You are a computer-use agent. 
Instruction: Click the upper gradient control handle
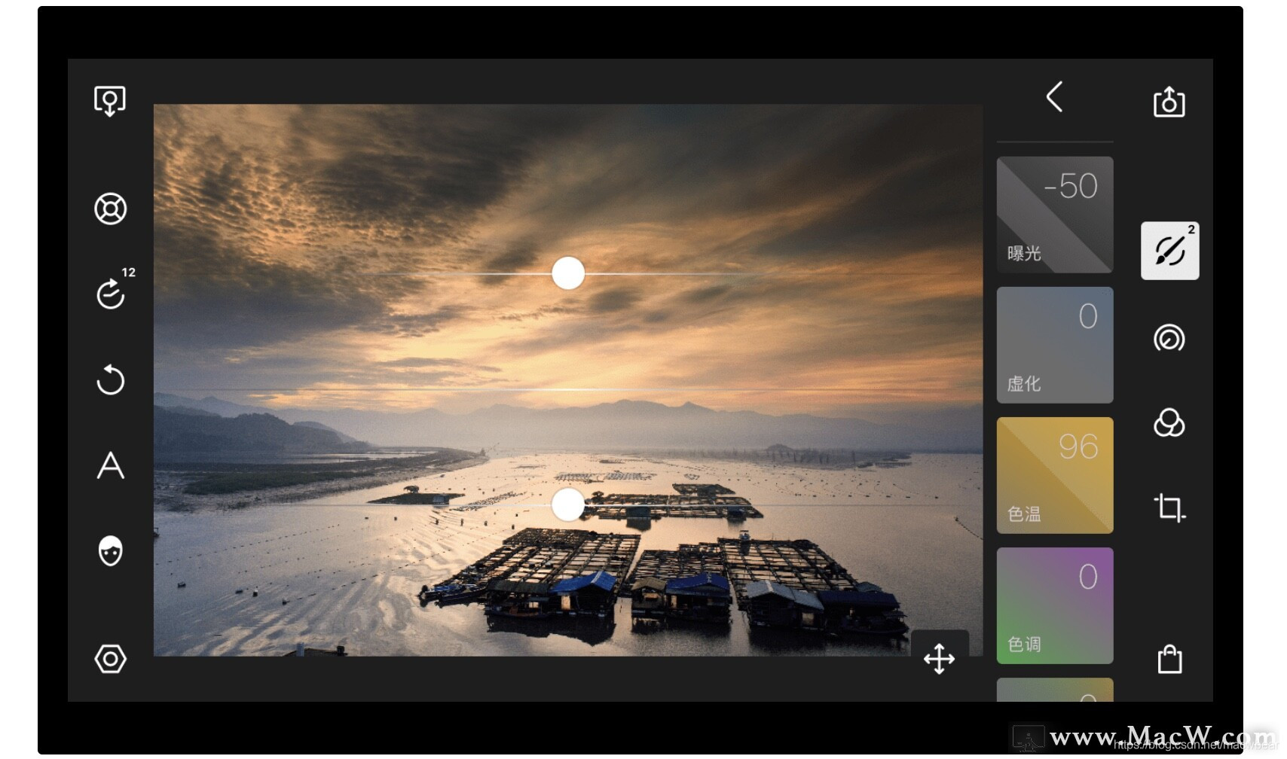(568, 273)
